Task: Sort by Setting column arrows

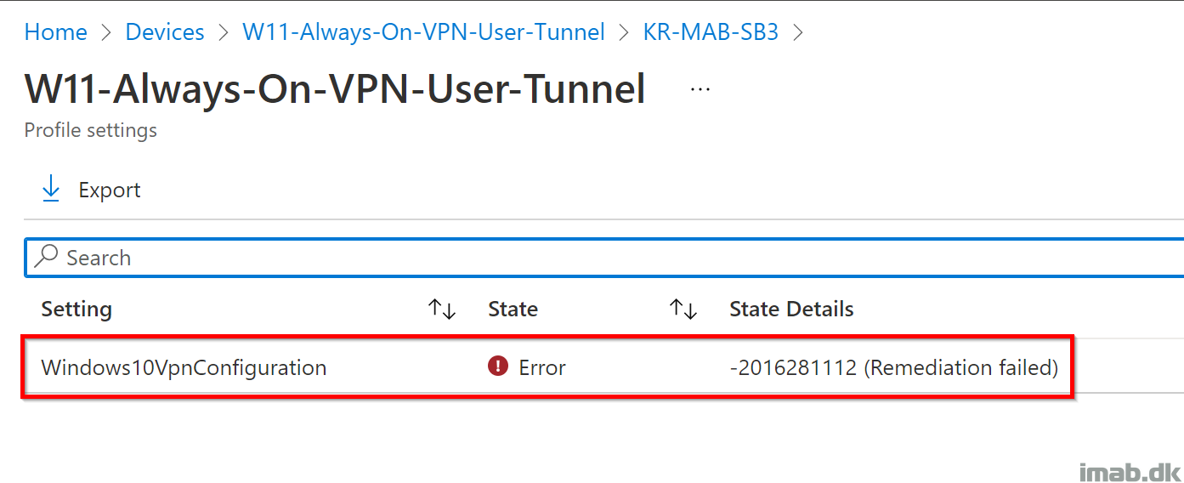Action: pyautogui.click(x=442, y=309)
